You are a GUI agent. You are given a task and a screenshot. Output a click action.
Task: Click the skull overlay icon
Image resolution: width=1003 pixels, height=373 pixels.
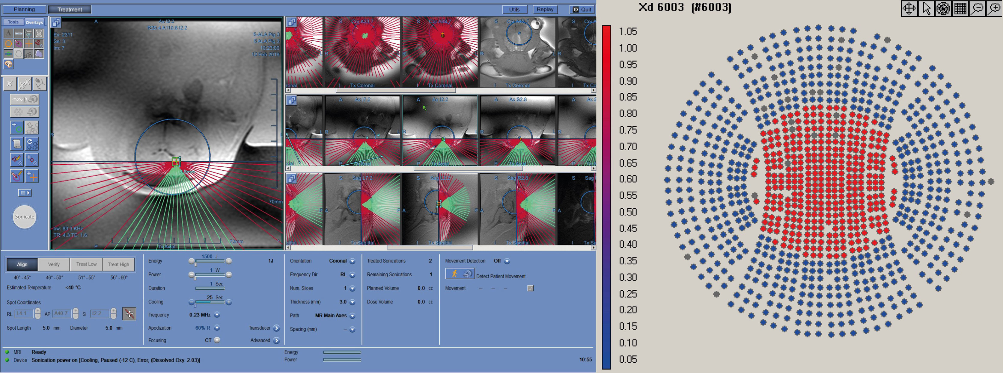pyautogui.click(x=8, y=64)
